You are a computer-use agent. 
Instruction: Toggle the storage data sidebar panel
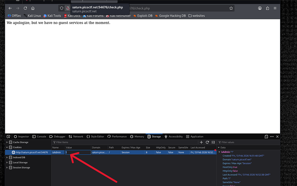coord(213,142)
